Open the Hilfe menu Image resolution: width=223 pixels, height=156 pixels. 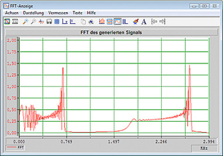91,13
